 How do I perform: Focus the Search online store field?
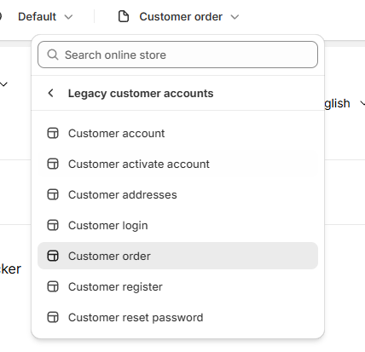[x=177, y=55]
